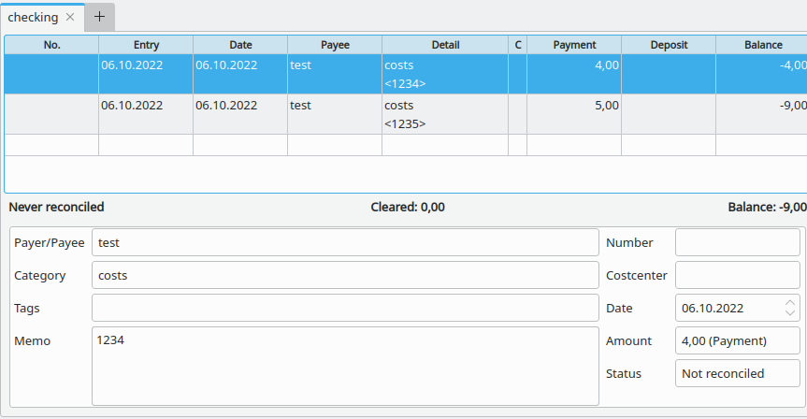
Task: Focus the Number input field
Action: click(x=737, y=242)
